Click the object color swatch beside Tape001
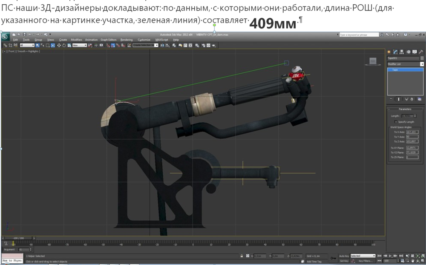Screen dimensions: 426x265 point(422,58)
